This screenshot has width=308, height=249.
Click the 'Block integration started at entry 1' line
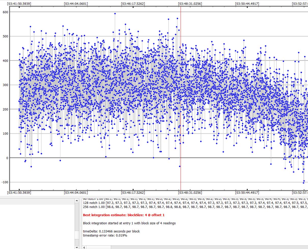(129, 223)
